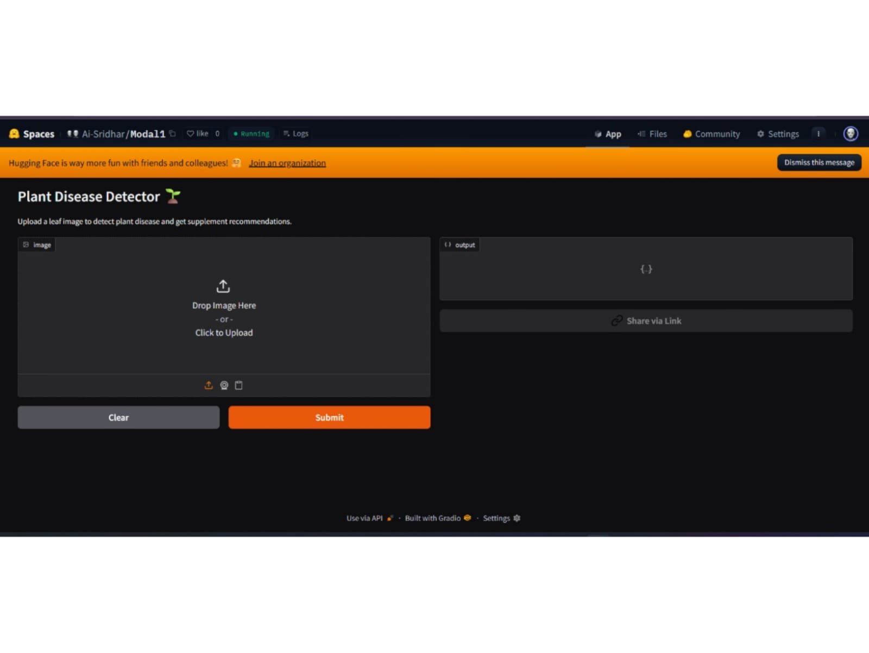Viewport: 869px width, 653px height.
Task: Switch to the App tab
Action: pyautogui.click(x=608, y=134)
